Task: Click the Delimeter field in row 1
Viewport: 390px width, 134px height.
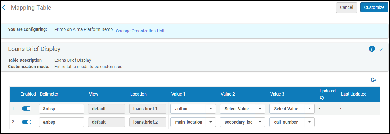Action: tap(61, 109)
